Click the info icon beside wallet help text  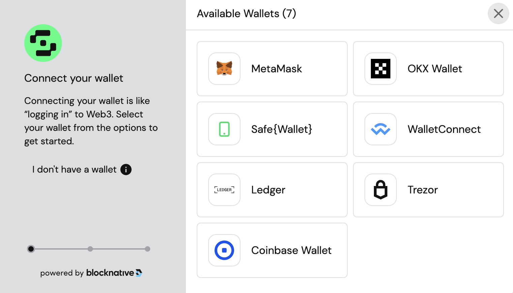[x=126, y=170]
